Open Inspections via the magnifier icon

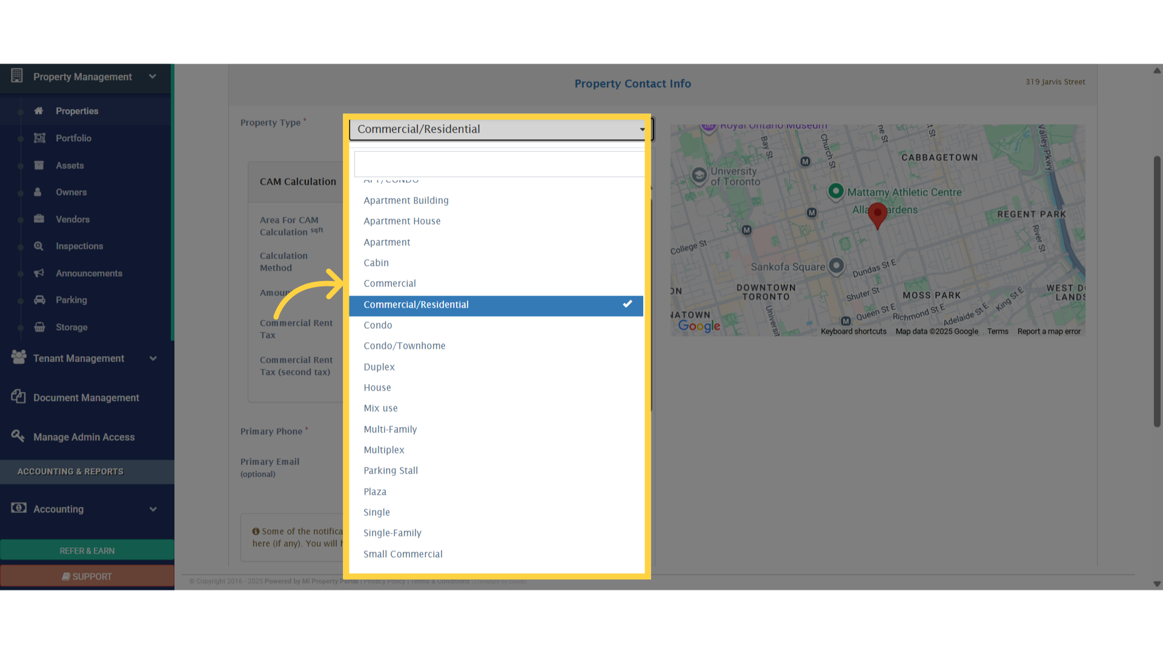point(39,246)
